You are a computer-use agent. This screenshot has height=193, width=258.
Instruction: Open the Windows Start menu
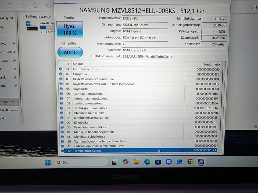click(48, 163)
